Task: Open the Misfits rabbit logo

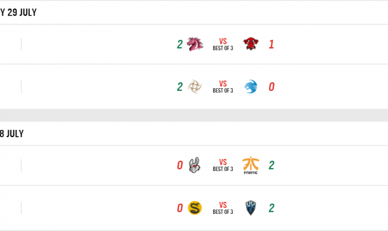Action: pos(195,165)
